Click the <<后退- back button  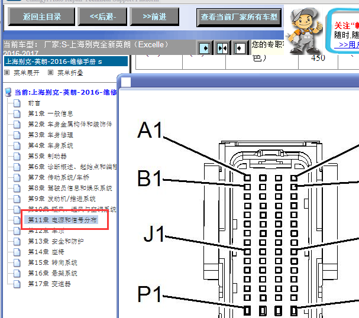pos(102,17)
